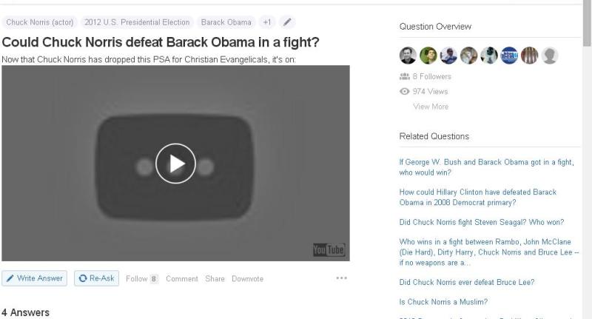
Task: Click the gray default follower avatar
Action: point(550,56)
